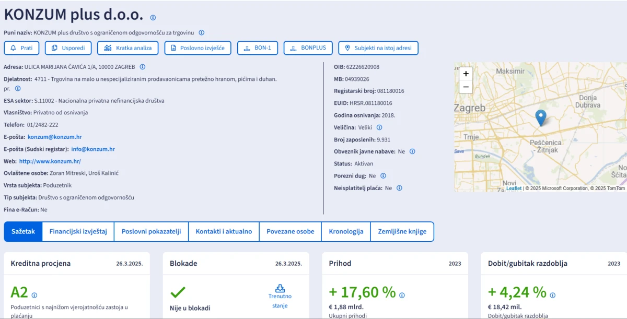Click the € 18,42 mil. profit value
The height and width of the screenshot is (319, 627).
click(505, 307)
